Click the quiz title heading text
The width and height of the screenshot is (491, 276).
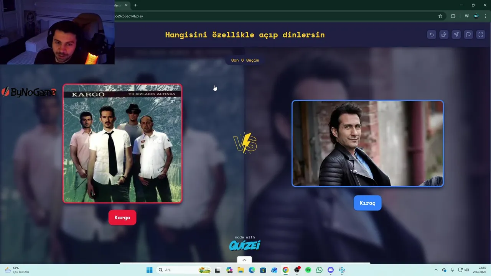(x=245, y=34)
